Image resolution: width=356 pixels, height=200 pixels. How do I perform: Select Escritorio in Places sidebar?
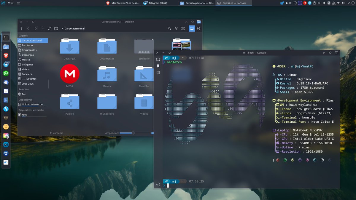[x=33, y=45]
